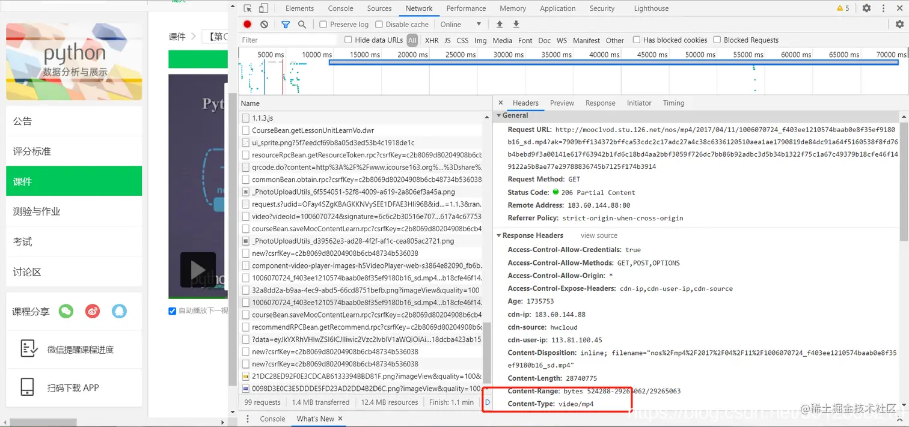Click view source link in Response Headers

coord(599,235)
